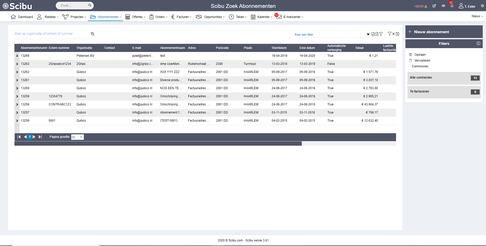Select the 'Te factureren' filter

pos(444,92)
